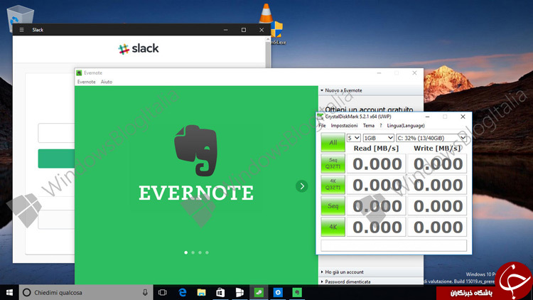Click the CrystalDiskMark comment text field
The image size is (533, 300).
click(394, 245)
